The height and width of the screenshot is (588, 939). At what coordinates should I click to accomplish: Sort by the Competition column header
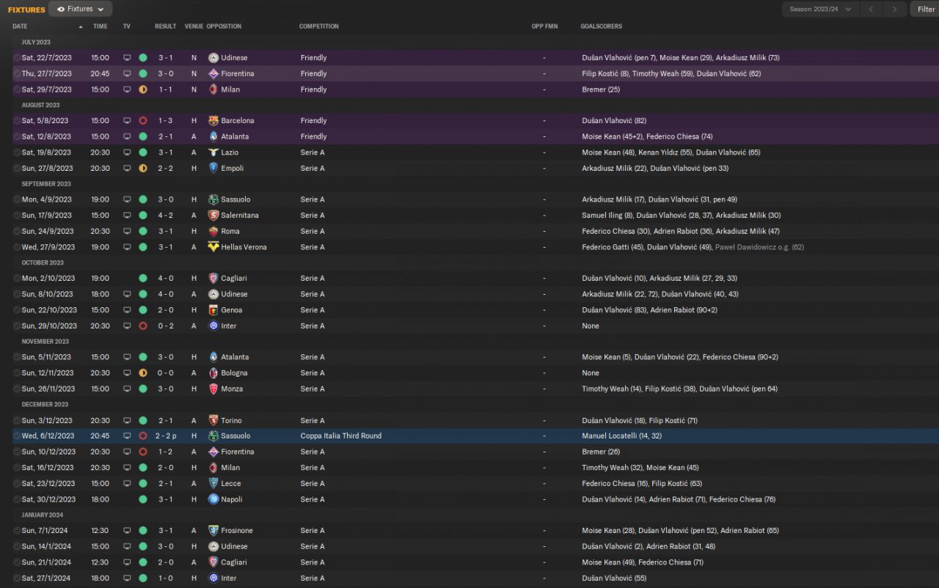(x=318, y=26)
